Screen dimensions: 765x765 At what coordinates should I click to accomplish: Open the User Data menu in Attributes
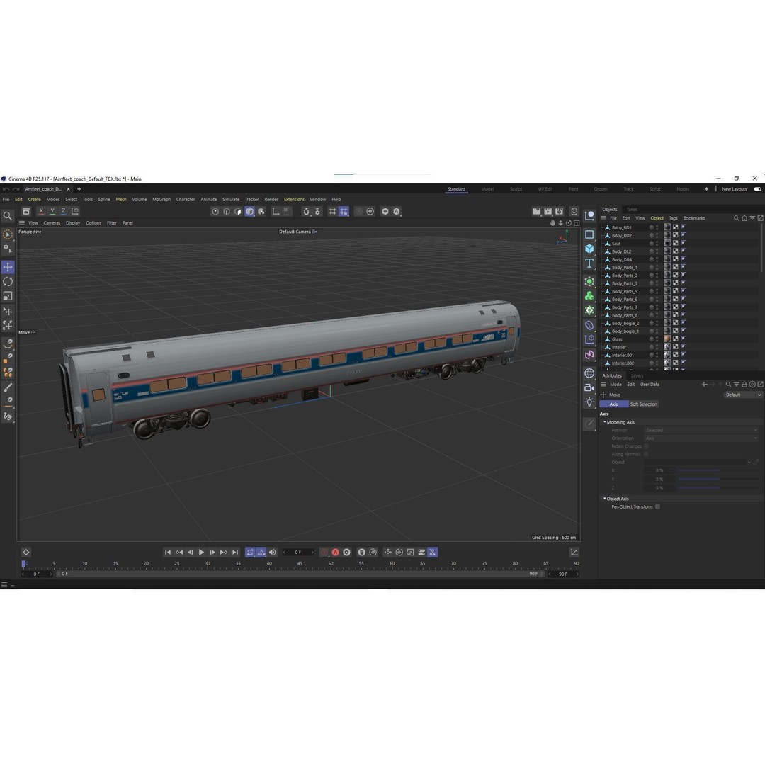click(x=650, y=385)
